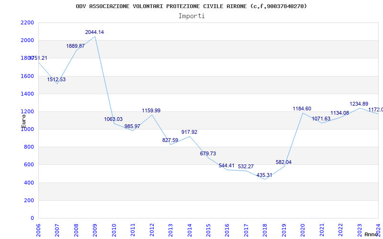Click the 2010 x-axis year label
This screenshot has height=239, width=383.
114,230
